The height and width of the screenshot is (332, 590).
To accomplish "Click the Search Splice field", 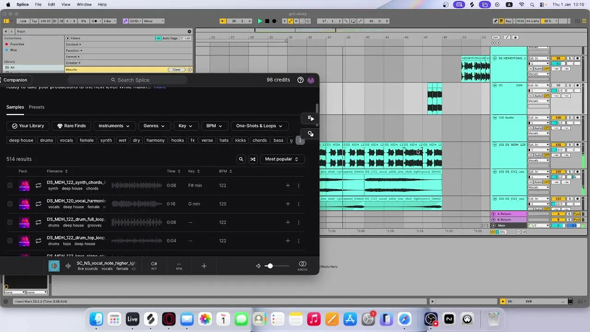I will coord(127,80).
